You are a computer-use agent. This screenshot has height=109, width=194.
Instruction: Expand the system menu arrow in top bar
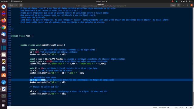pos(192,1)
